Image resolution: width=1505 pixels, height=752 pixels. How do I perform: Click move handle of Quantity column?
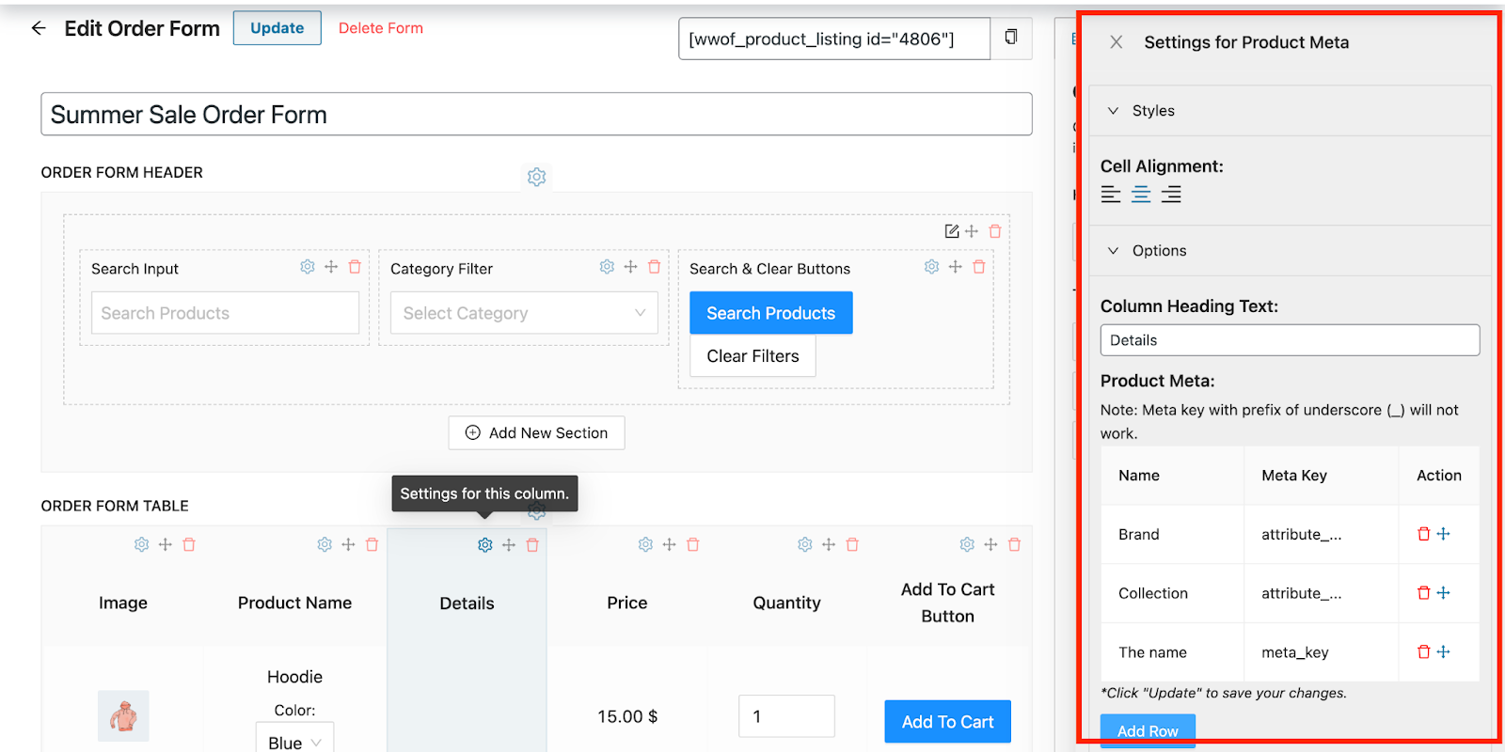829,544
